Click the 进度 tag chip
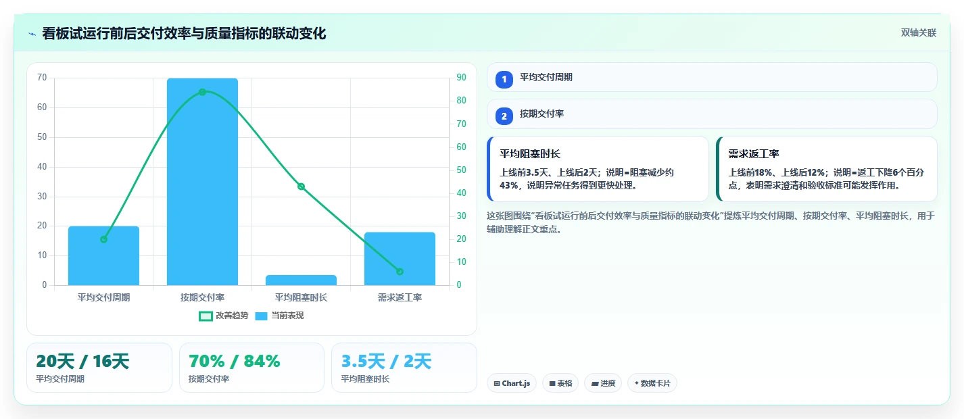964x419 pixels. click(603, 383)
